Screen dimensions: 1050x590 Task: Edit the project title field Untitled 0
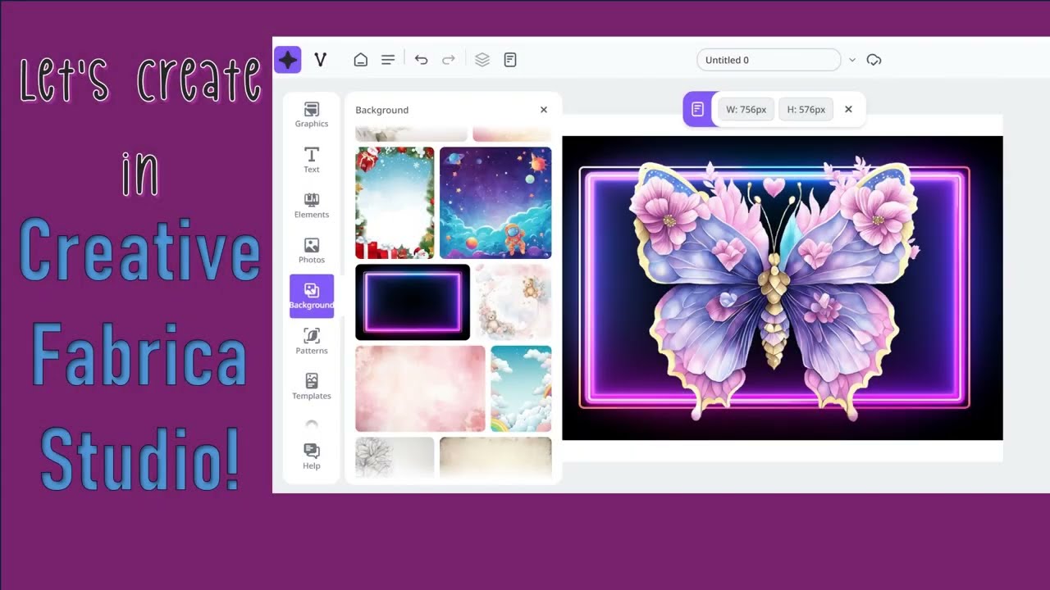pyautogui.click(x=769, y=60)
